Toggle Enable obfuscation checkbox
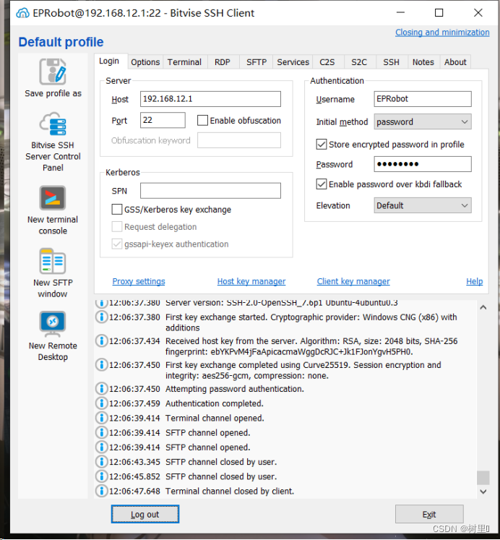The image size is (500, 540). [x=203, y=121]
